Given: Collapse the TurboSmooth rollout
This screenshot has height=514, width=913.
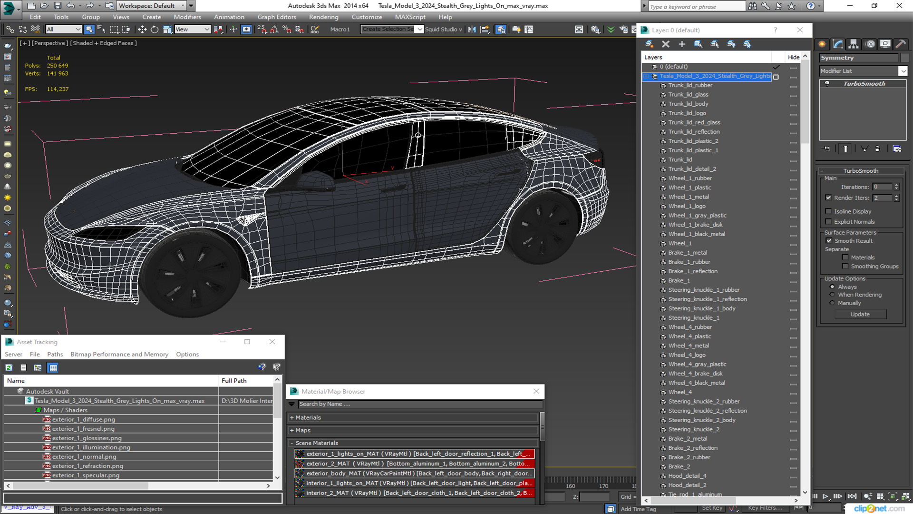Looking at the screenshot, I should click(x=861, y=171).
